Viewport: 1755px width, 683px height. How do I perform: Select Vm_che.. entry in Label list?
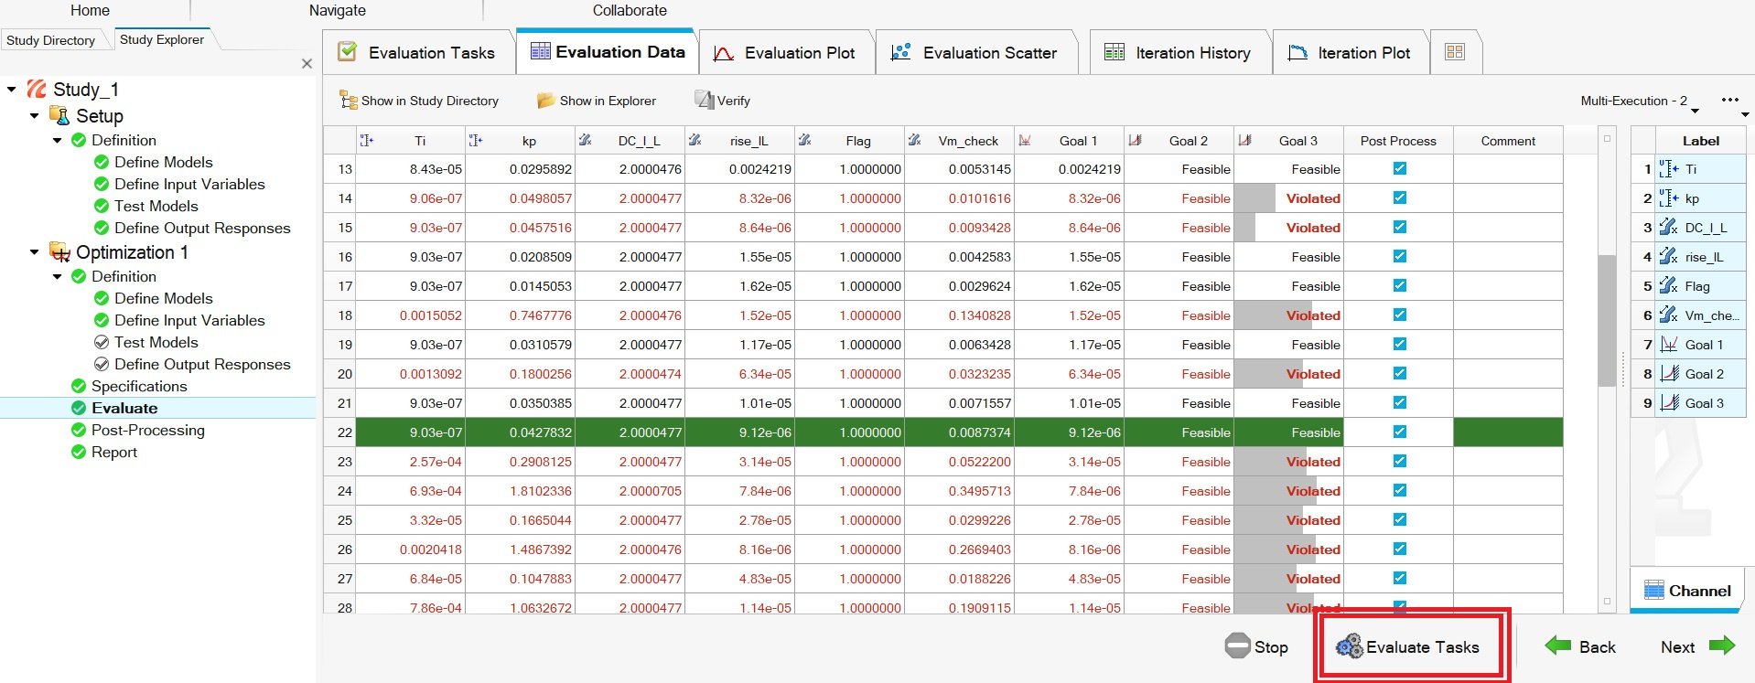(x=1701, y=315)
